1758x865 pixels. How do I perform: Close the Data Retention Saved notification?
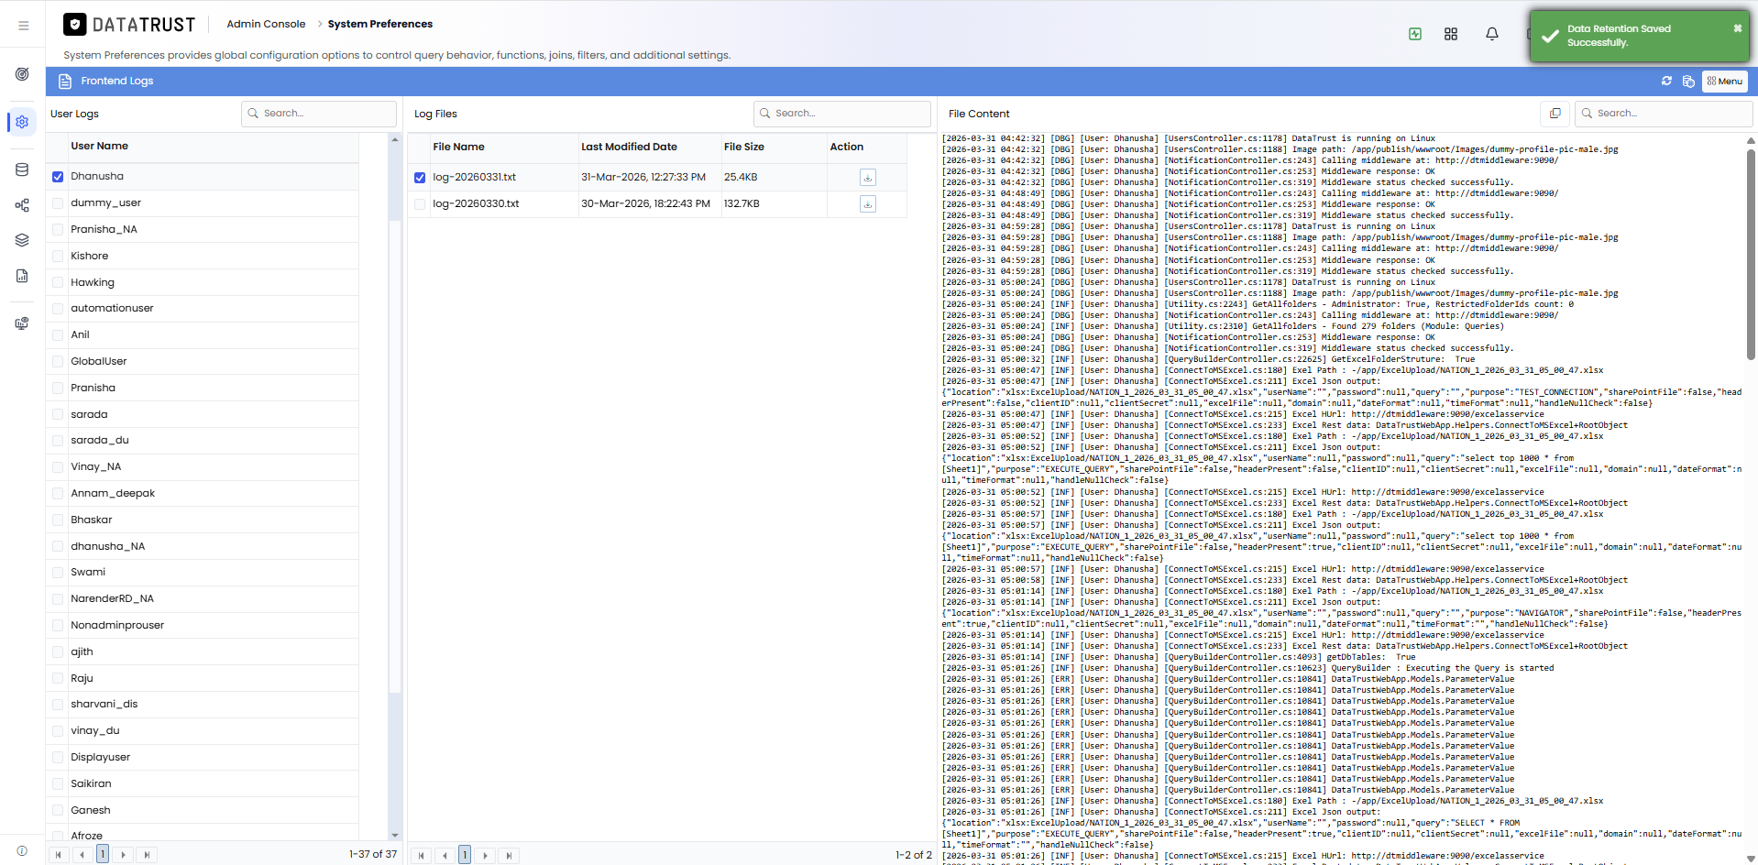pyautogui.click(x=1737, y=28)
